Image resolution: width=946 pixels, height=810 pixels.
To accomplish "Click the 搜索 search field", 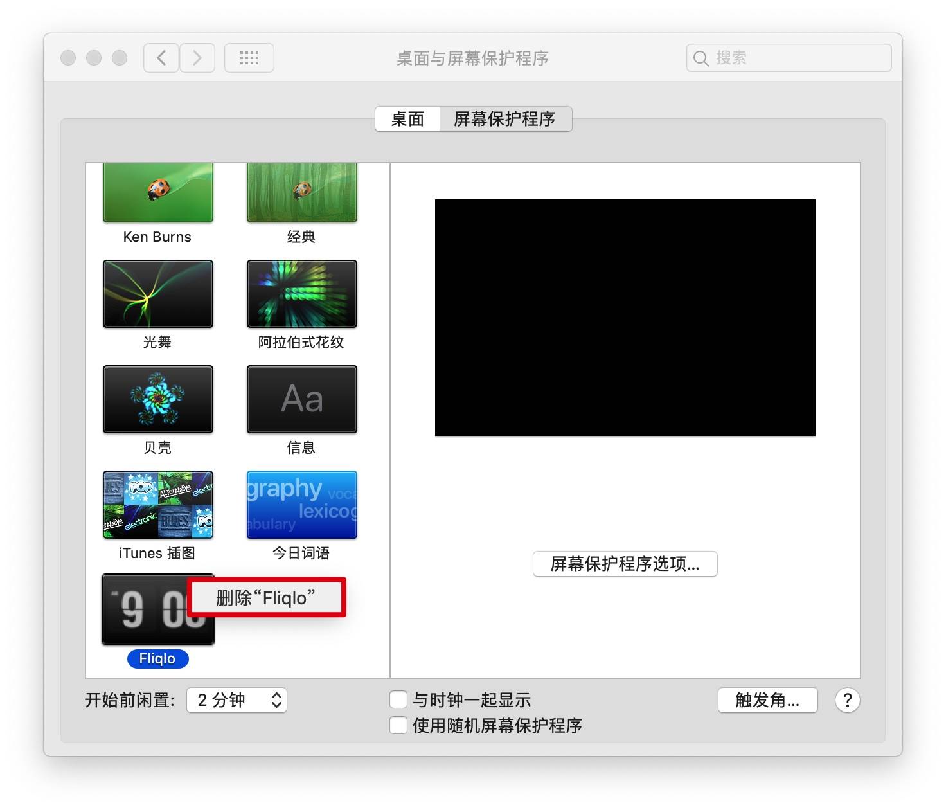I will coord(788,57).
